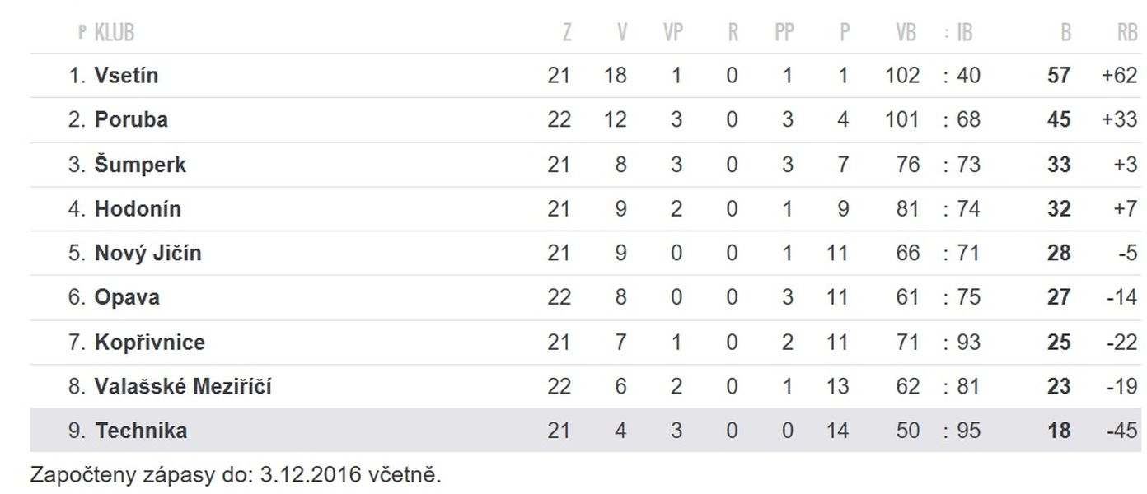Click the Z matches column header
Screen dimensions: 1147x494
pos(567,32)
